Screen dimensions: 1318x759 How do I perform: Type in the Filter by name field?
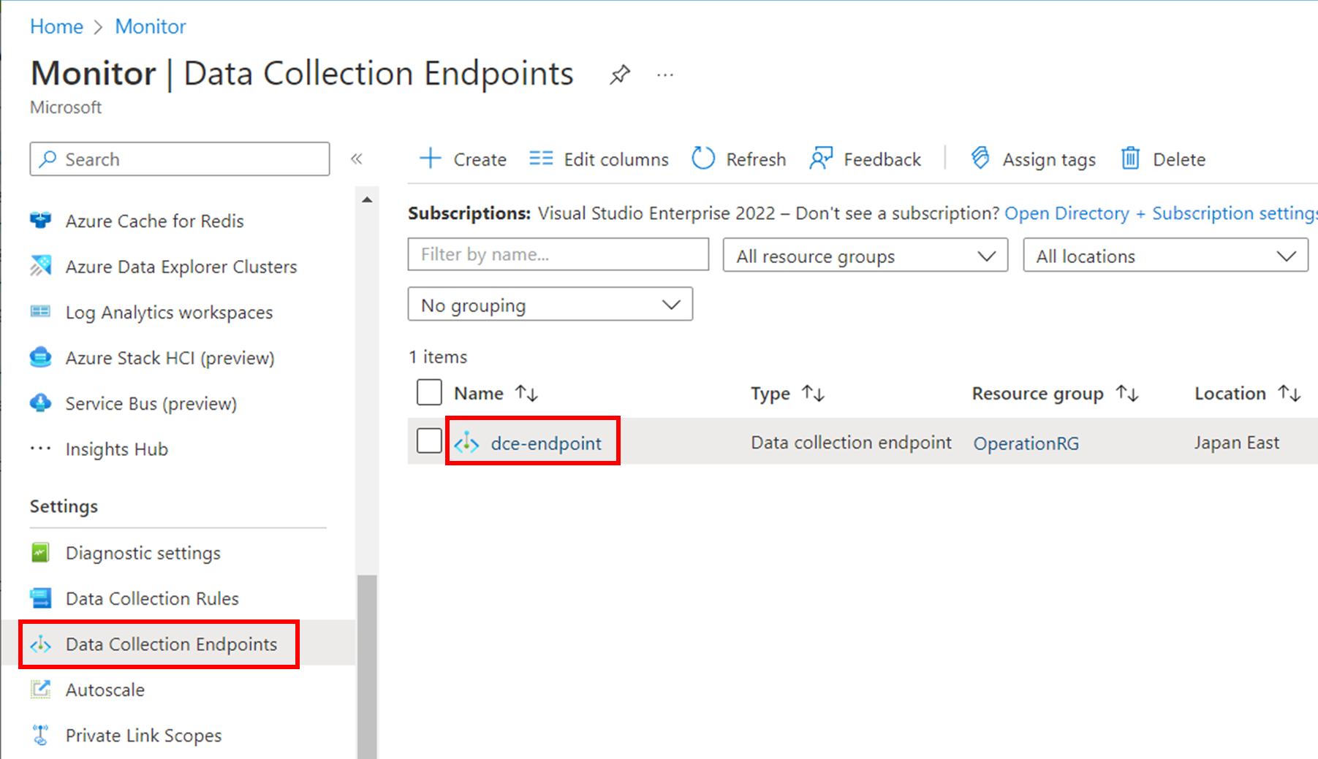(557, 254)
